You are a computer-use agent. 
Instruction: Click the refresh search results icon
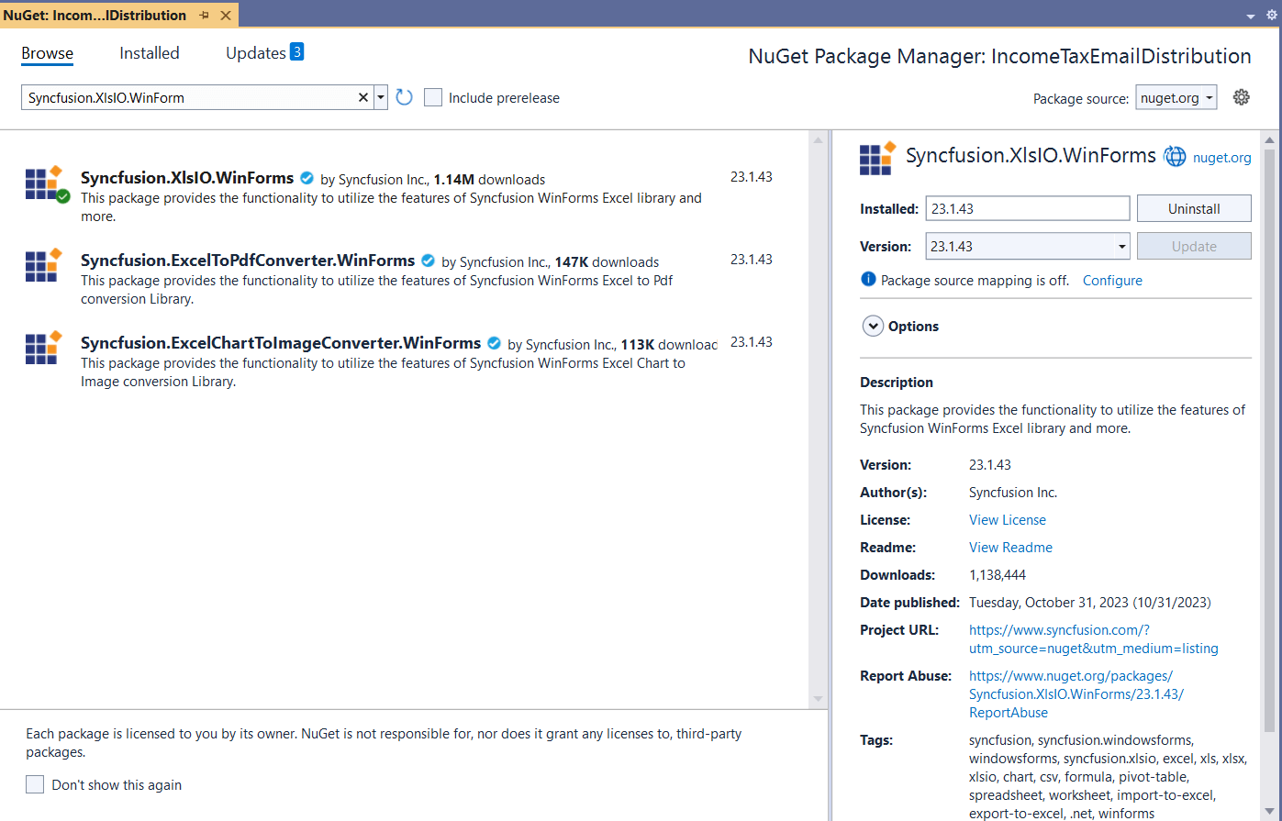pos(404,97)
